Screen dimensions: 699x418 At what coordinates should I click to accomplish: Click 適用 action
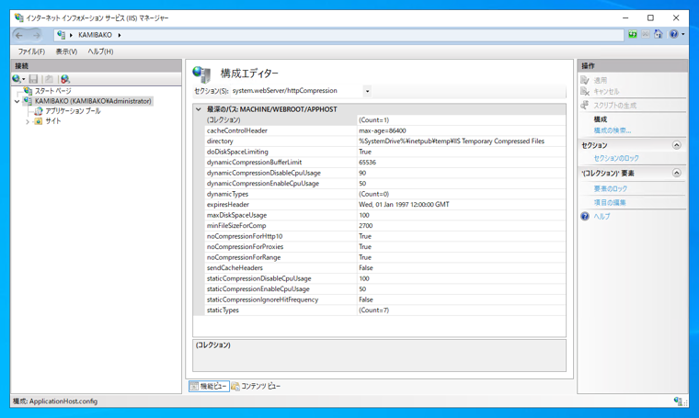point(600,81)
